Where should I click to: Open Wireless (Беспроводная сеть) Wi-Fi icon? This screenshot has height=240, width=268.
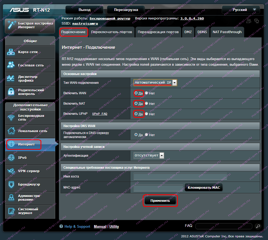tap(11, 118)
